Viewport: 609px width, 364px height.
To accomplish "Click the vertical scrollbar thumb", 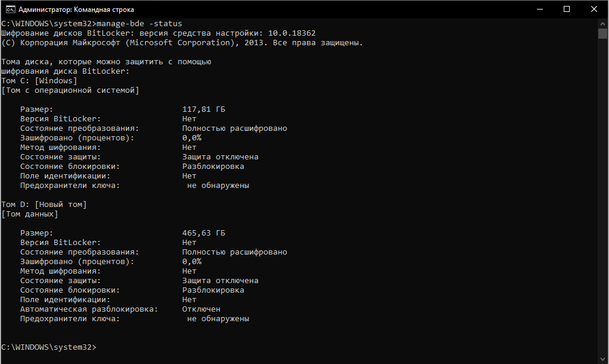I will tap(603, 33).
